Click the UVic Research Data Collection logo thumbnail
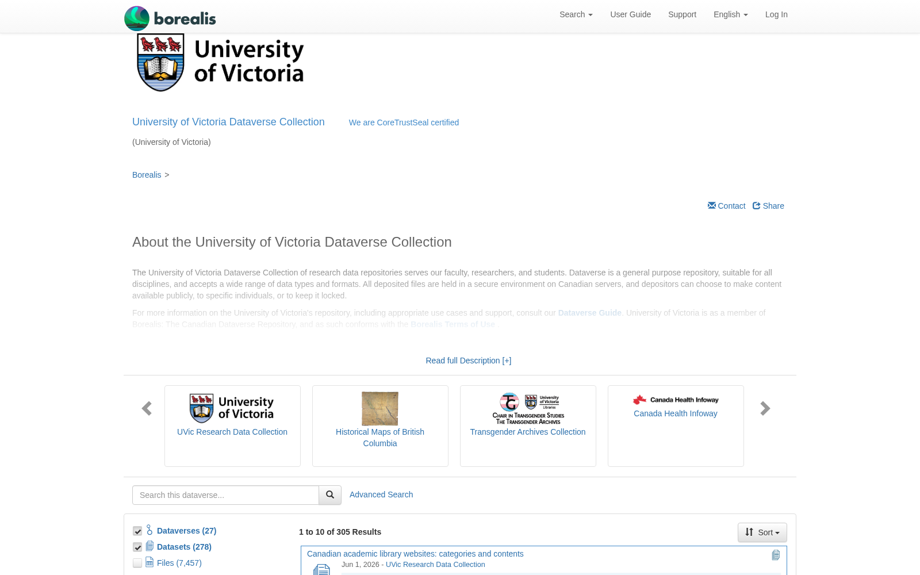 (x=232, y=408)
